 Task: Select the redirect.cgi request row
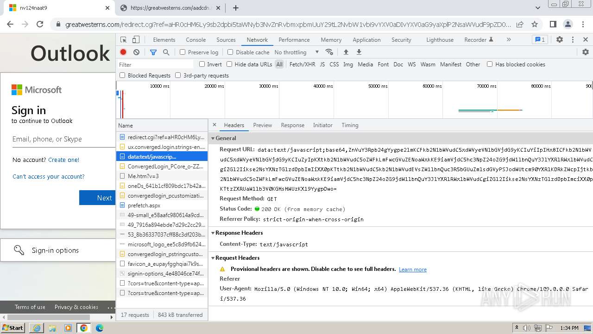(162, 137)
